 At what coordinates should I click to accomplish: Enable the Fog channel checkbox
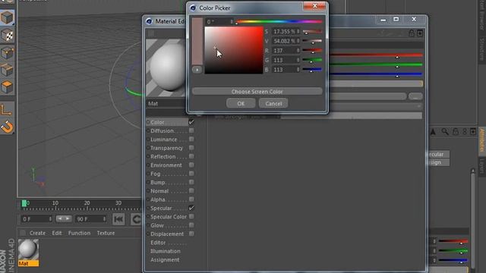191,174
